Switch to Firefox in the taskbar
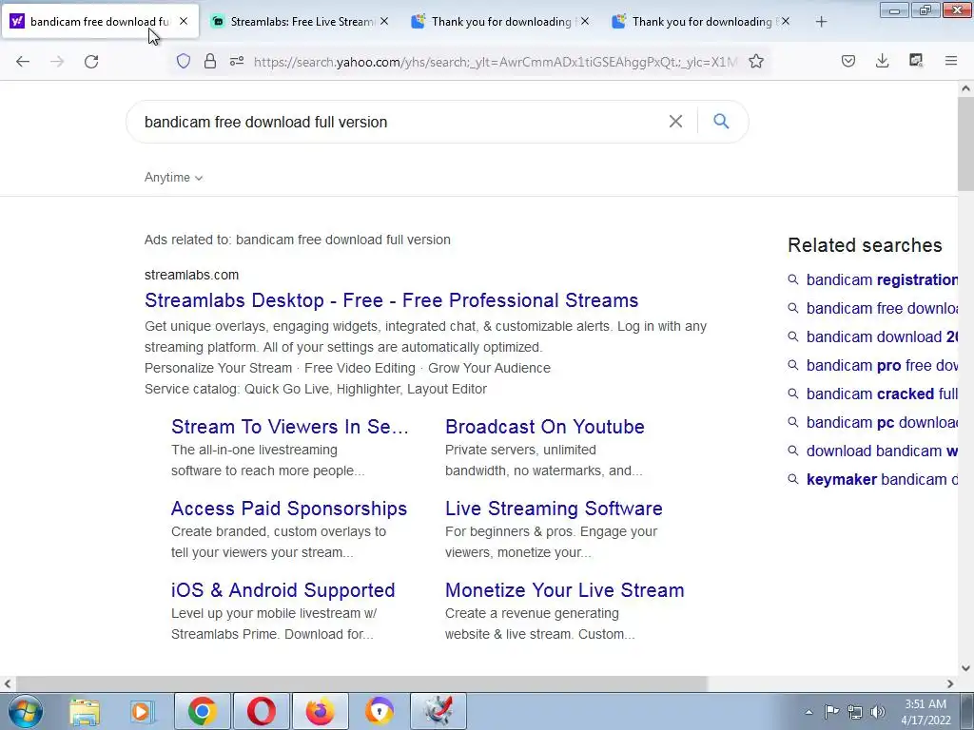Viewport: 974px width, 730px height. click(320, 711)
